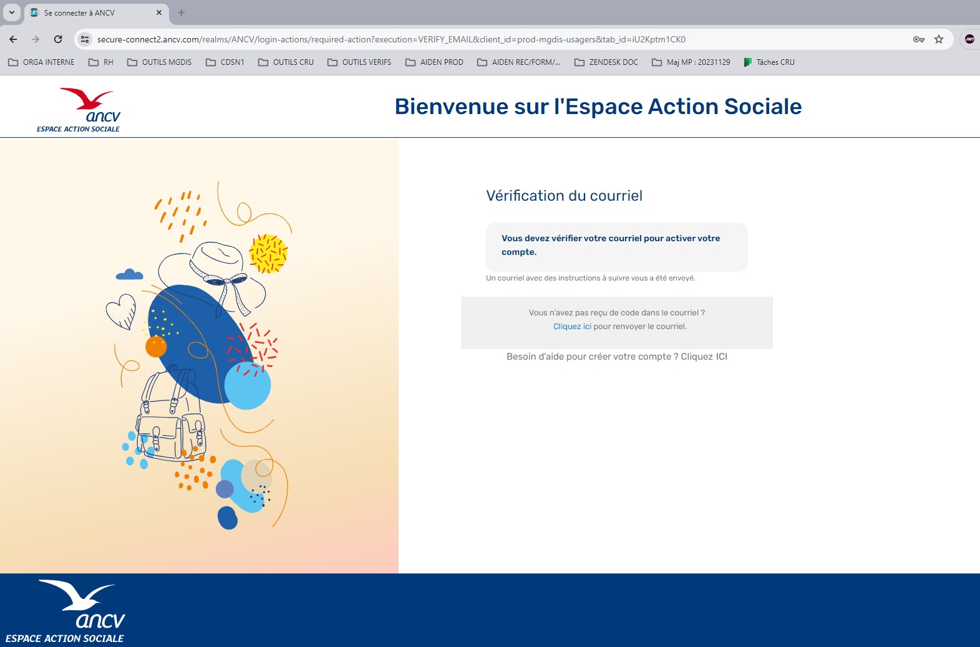The height and width of the screenshot is (647, 980).
Task: Click the white ANCV footer logo
Action: [x=65, y=611]
